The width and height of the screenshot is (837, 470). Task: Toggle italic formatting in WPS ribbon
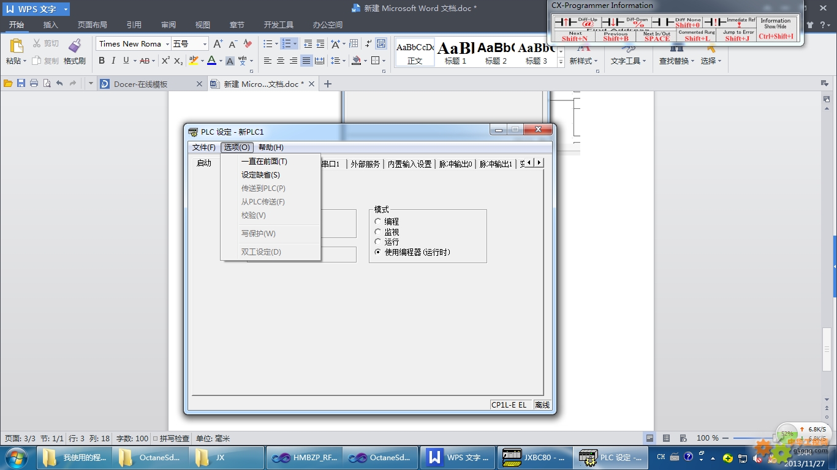click(113, 61)
